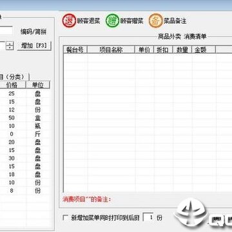The height and width of the screenshot is (232, 232).
Task: Click the 金额 column header
Action: [204, 50]
